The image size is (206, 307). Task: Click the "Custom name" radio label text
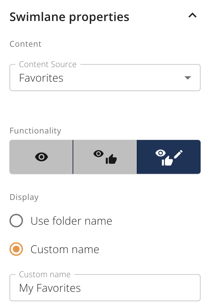point(65,249)
